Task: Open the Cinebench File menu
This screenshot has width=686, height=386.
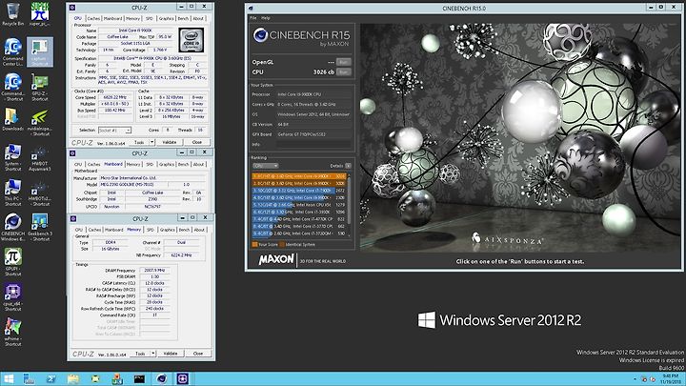Action: point(253,18)
